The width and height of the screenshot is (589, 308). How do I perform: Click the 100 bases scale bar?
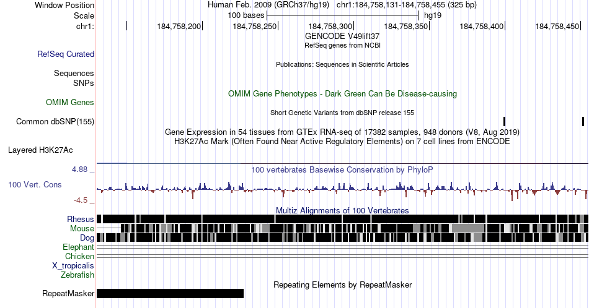[x=342, y=15]
